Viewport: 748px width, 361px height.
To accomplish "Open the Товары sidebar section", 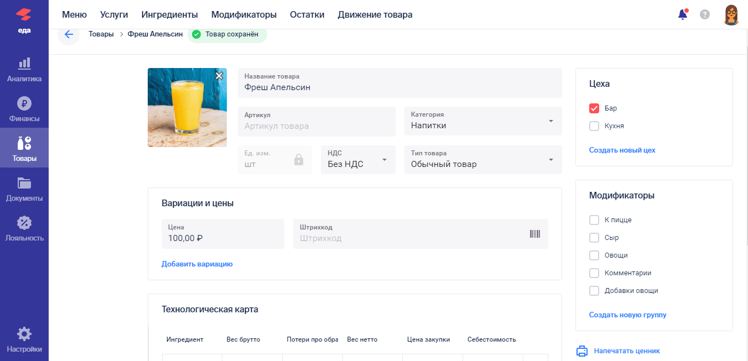I will [24, 149].
